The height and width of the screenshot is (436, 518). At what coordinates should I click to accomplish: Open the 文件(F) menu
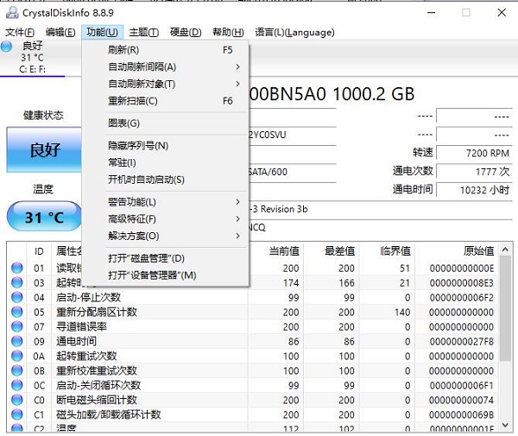coord(20,32)
